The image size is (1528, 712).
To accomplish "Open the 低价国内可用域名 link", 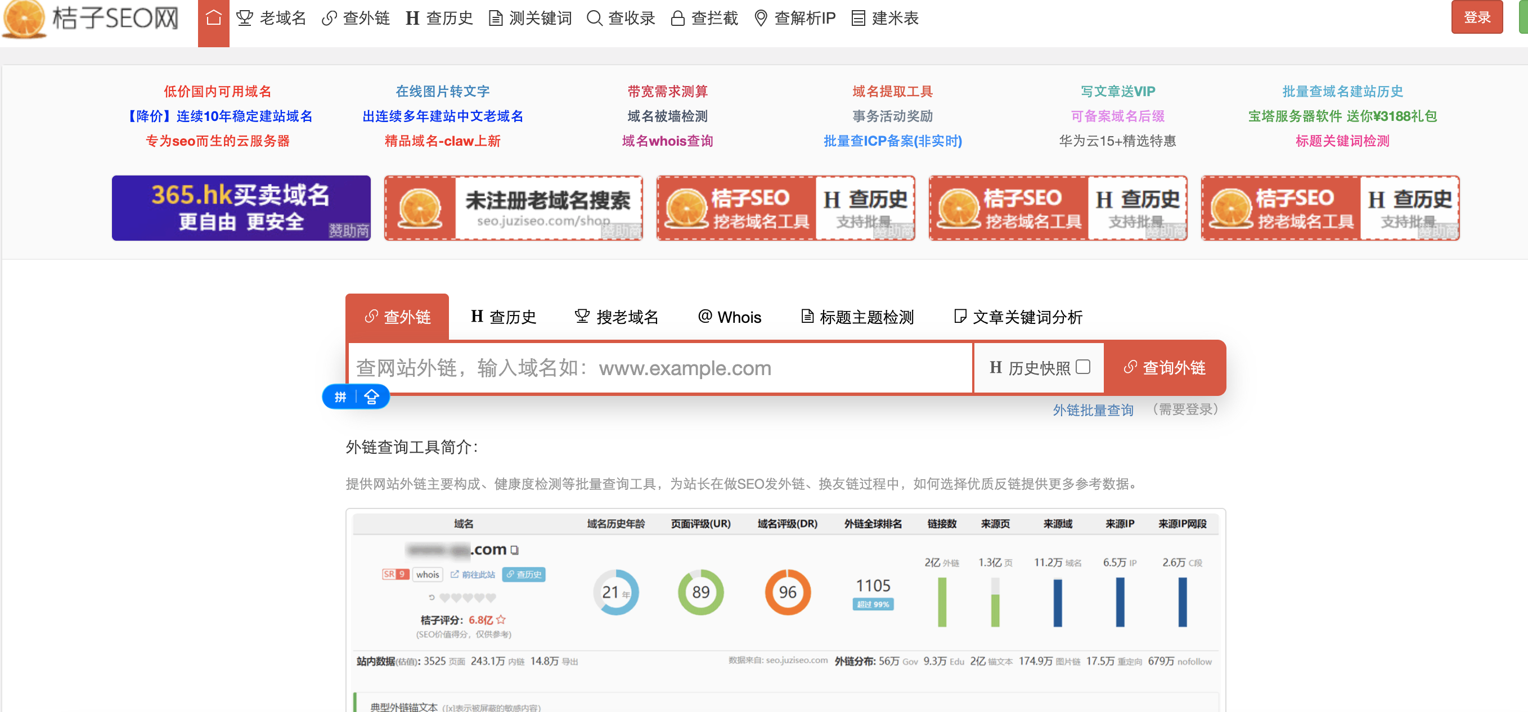I will (x=217, y=91).
